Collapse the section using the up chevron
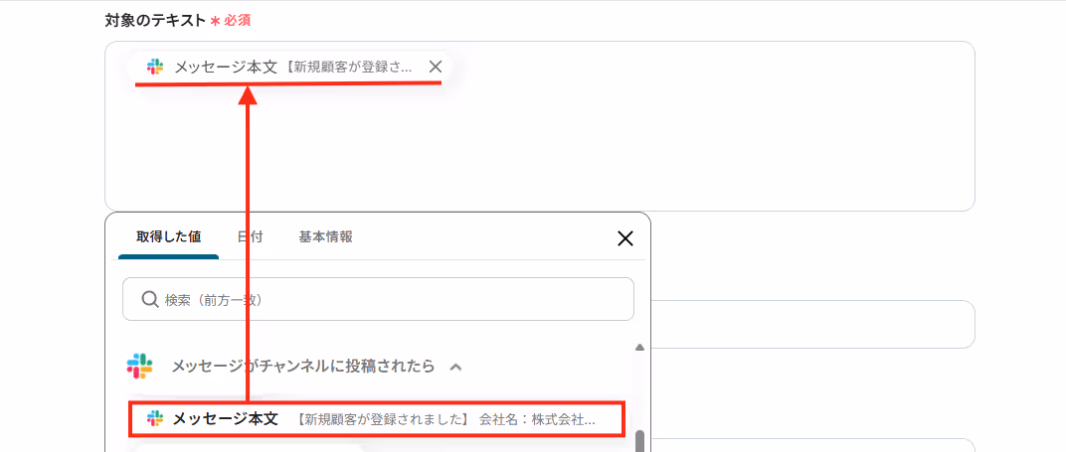 coord(456,368)
